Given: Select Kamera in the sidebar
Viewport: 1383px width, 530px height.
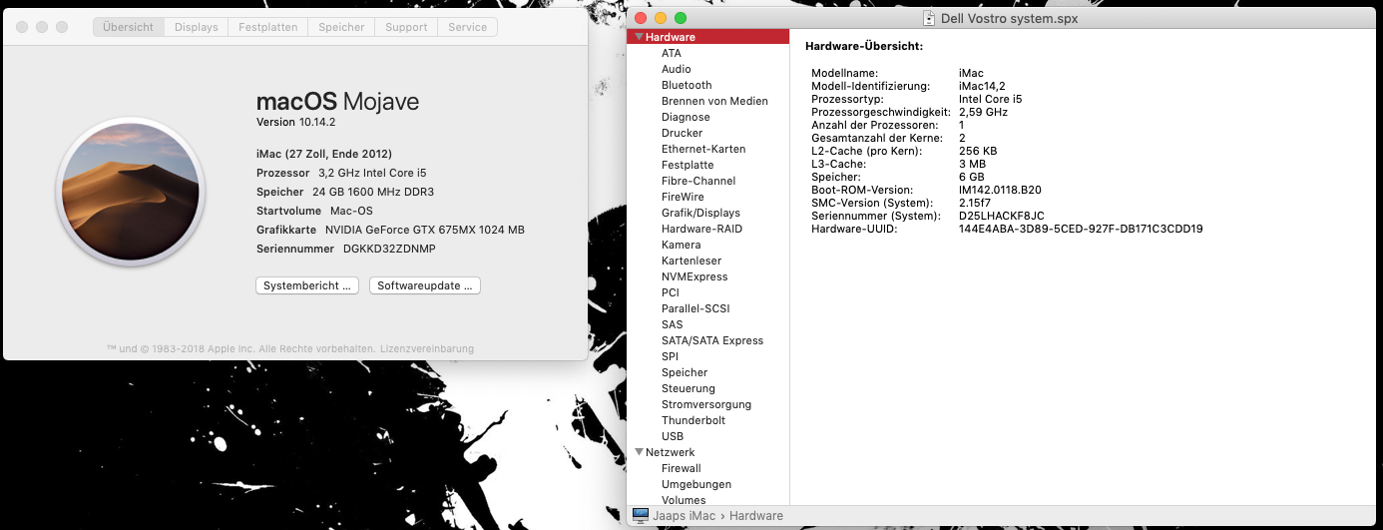Looking at the screenshot, I should (708, 245).
